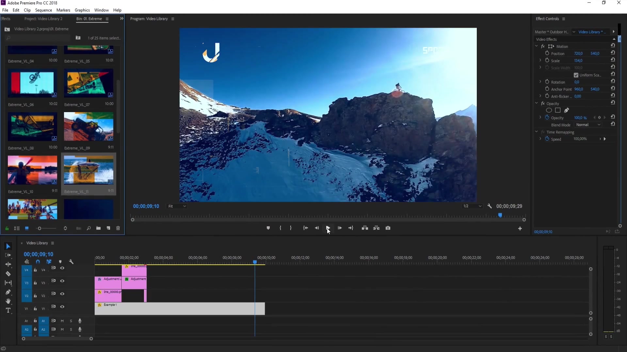The image size is (627, 352).
Task: Click the Position X value 720,0
Action: point(578,53)
